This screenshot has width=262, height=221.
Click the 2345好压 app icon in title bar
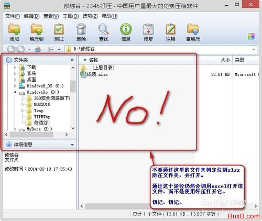7,6
